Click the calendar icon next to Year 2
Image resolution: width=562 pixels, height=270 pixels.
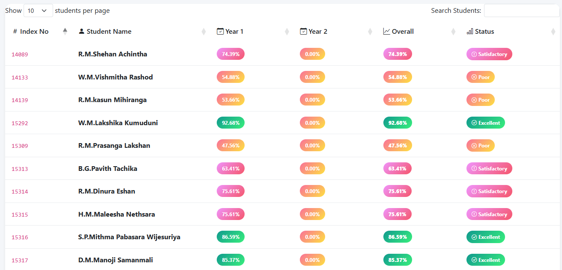pos(303,31)
